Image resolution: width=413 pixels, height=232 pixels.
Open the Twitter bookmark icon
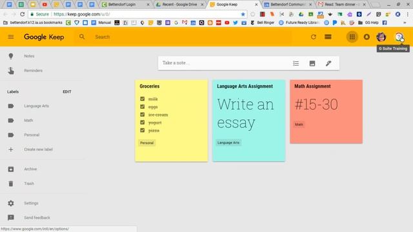[x=236, y=23]
